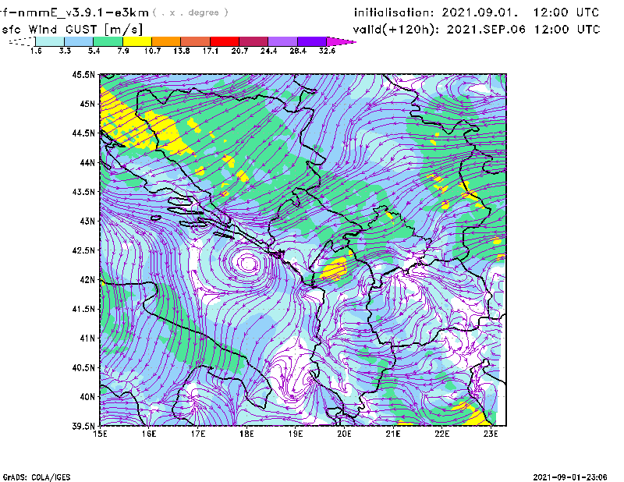Click the 42.5N latitude label
The width and height of the screenshot is (624, 482).
point(83,250)
